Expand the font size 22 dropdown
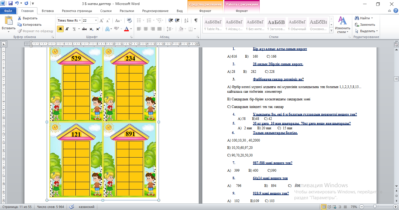The width and height of the screenshot is (399, 210). [96, 20]
